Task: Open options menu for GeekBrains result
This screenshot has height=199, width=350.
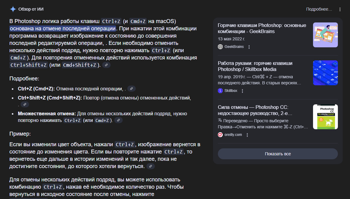Action: [x=249, y=47]
